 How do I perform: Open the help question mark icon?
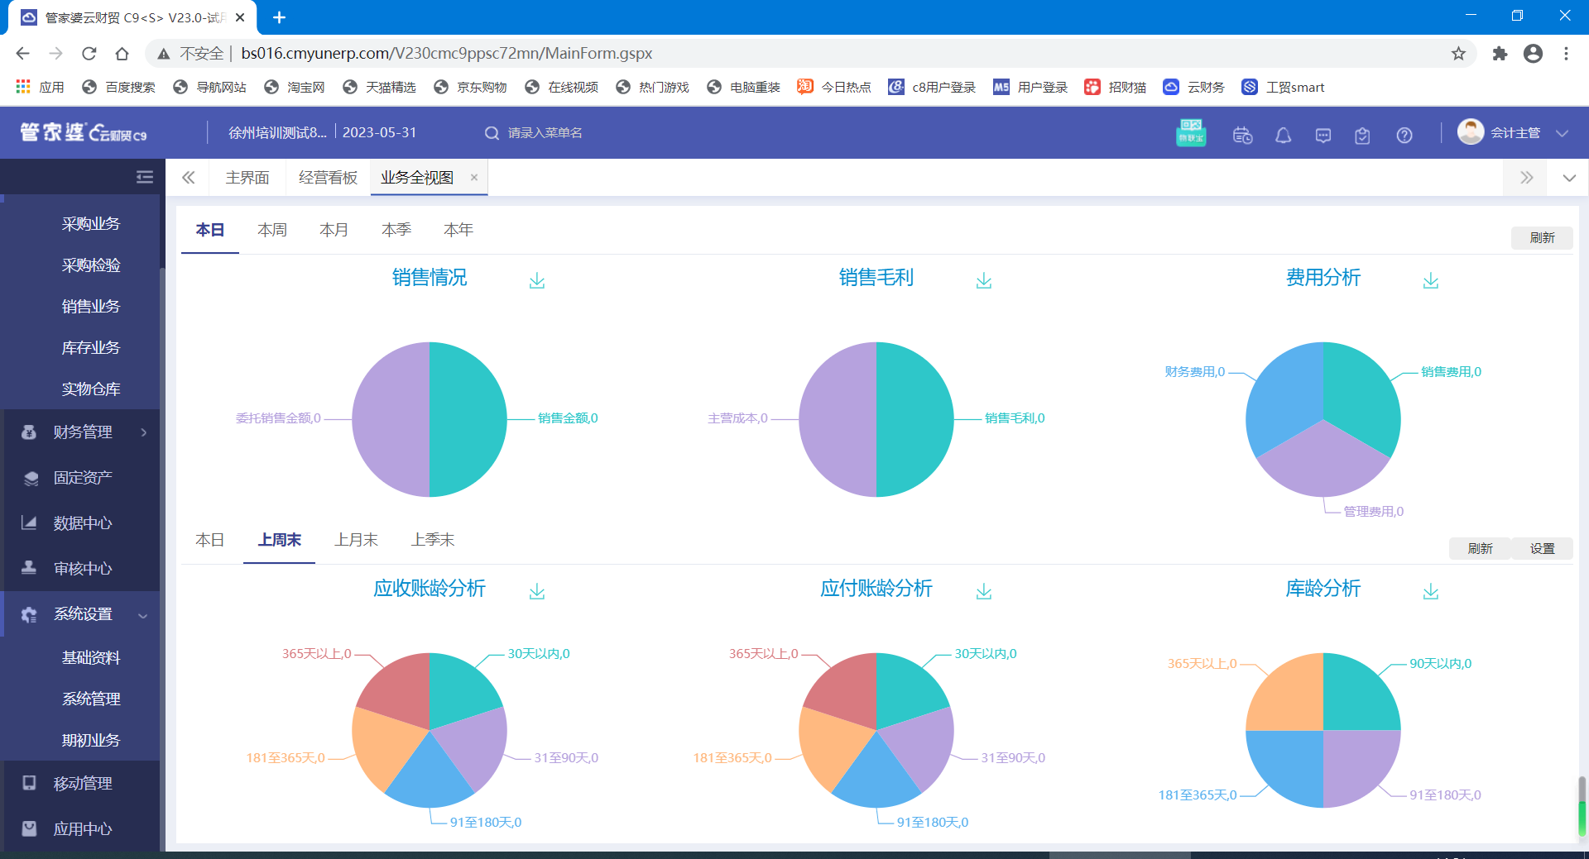[1404, 135]
